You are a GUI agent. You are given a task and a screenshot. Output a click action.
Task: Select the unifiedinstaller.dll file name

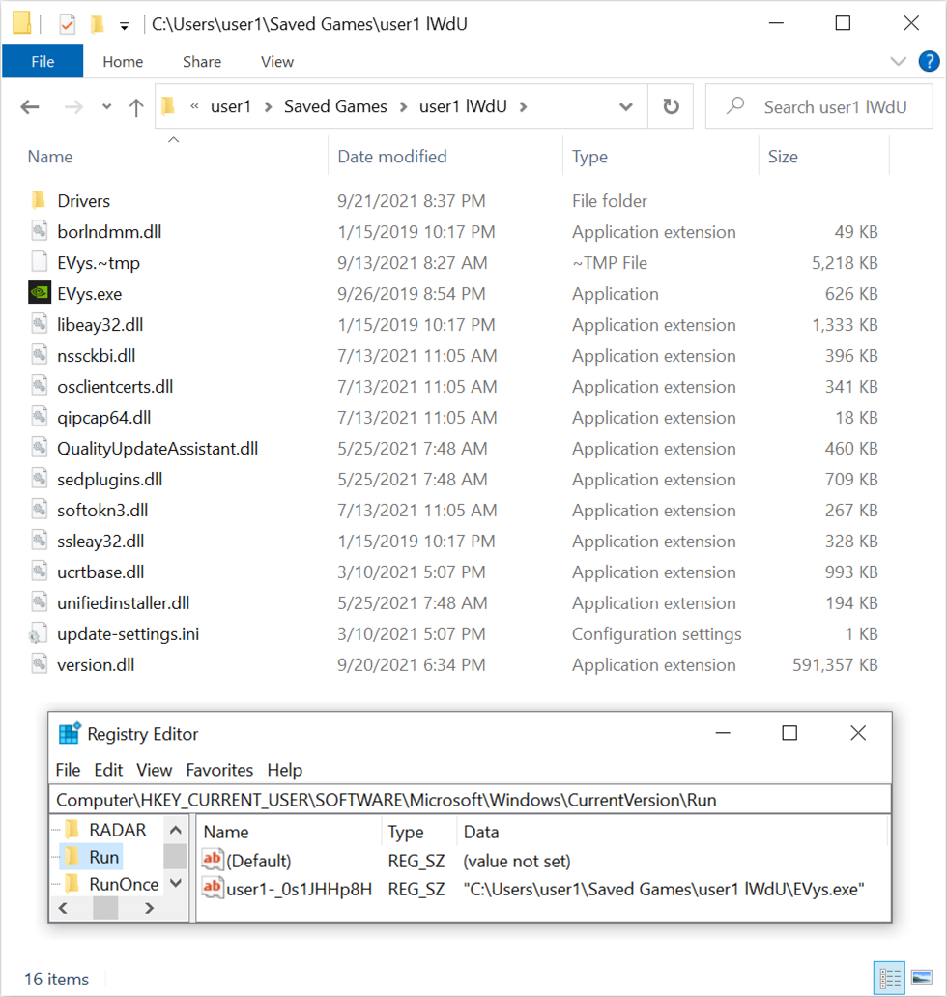pyautogui.click(x=124, y=602)
